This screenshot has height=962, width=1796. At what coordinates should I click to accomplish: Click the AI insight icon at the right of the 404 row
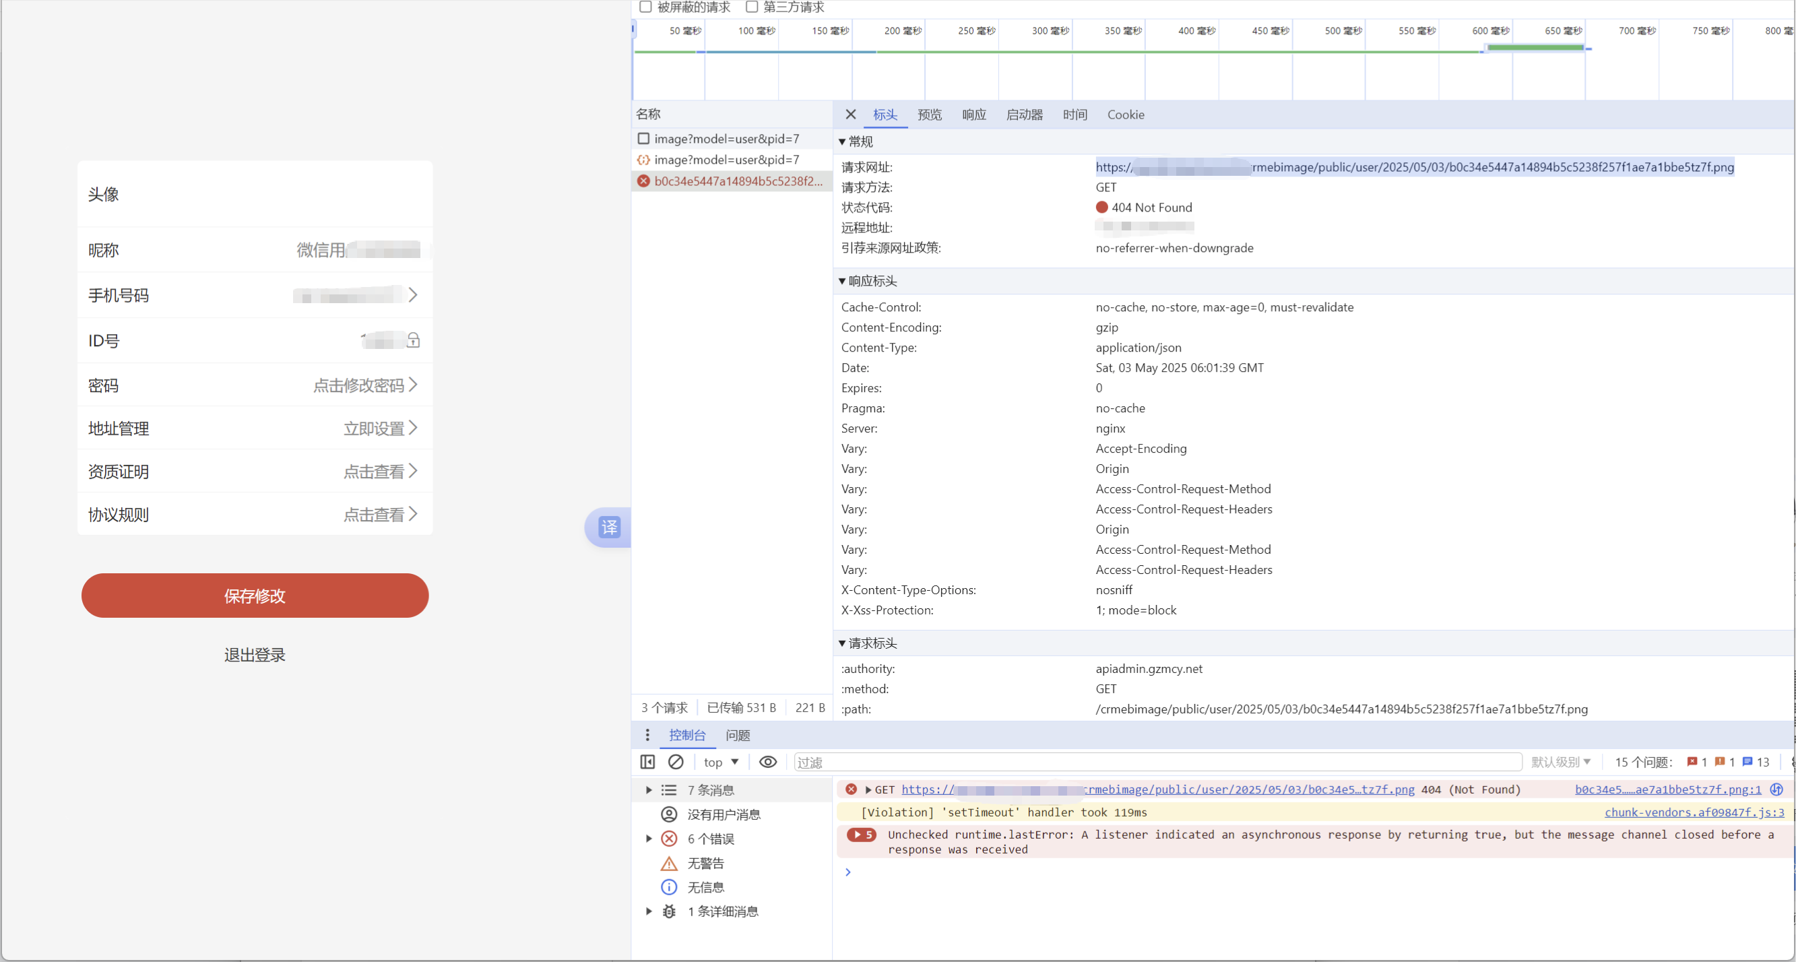tap(1776, 789)
